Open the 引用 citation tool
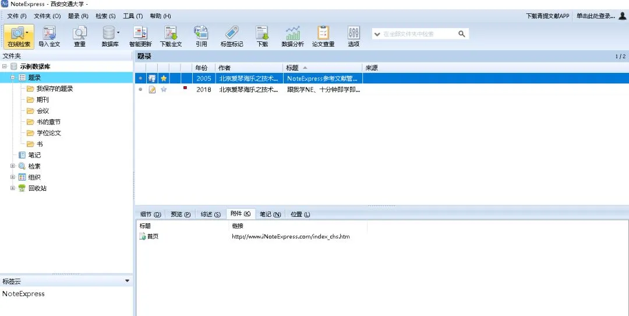 point(202,37)
